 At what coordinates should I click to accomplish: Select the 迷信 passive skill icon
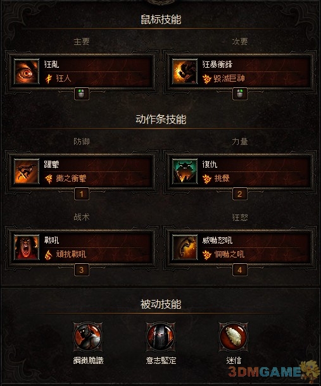[233, 337]
